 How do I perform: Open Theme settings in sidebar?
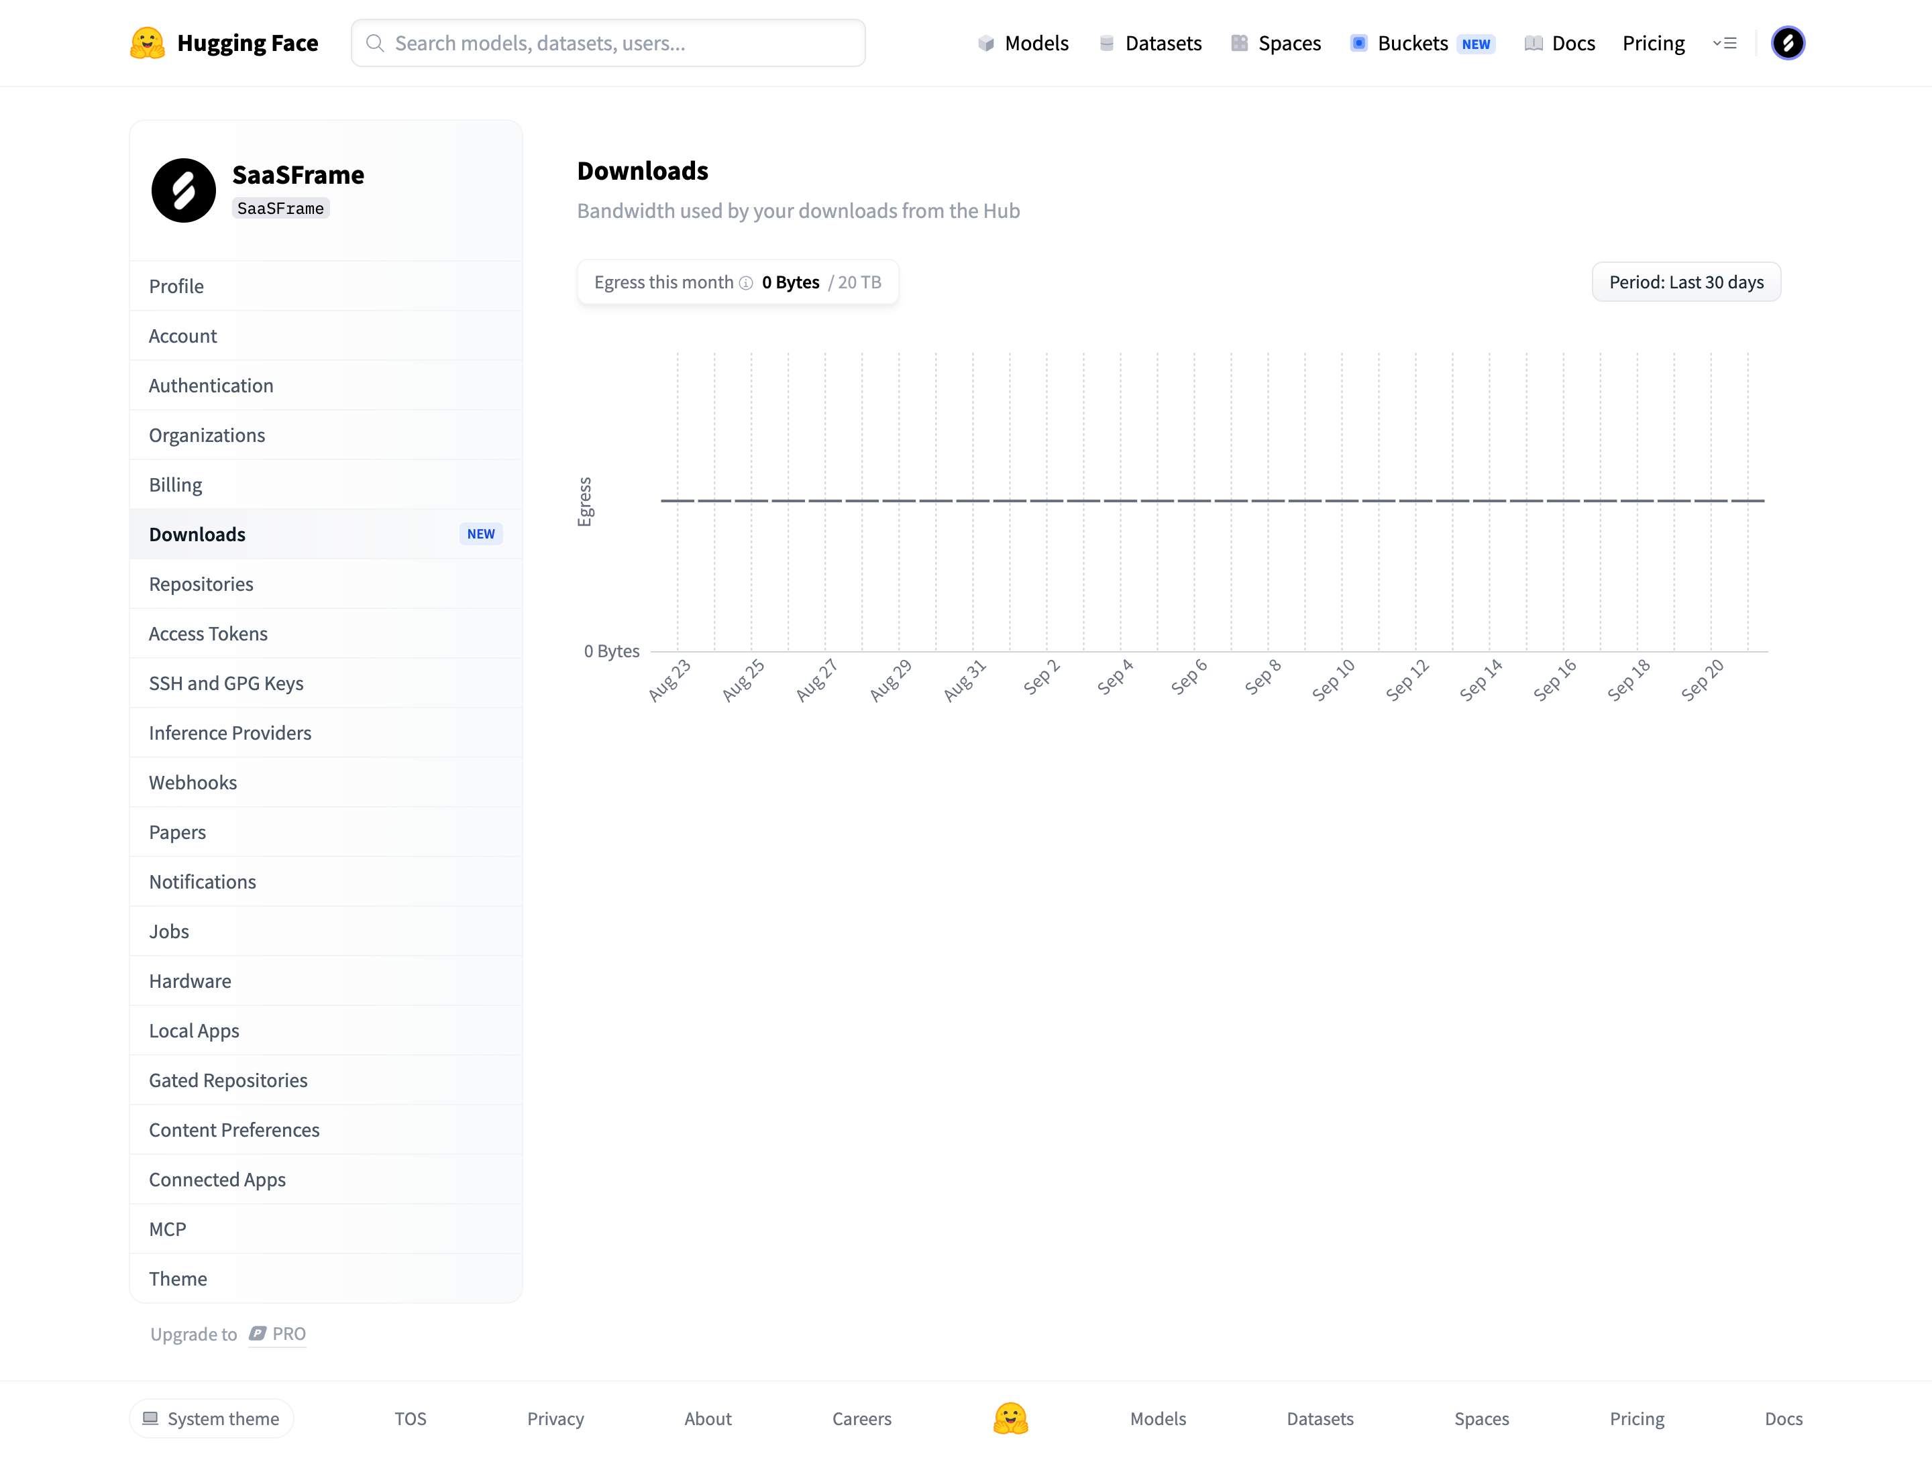[326, 1279]
